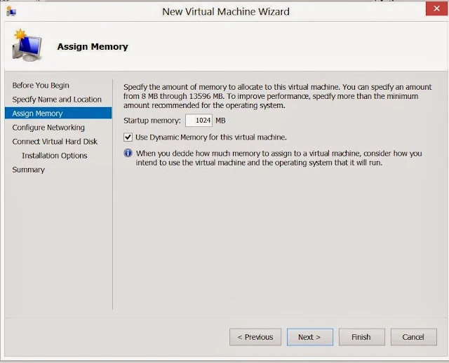This screenshot has height=363, width=449.
Task: Click the Previous button
Action: tap(255, 337)
